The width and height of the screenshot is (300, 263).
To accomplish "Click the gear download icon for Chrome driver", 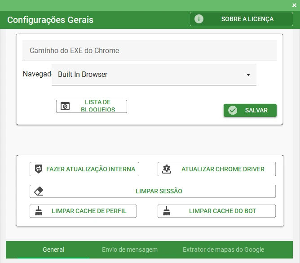I will [167, 169].
